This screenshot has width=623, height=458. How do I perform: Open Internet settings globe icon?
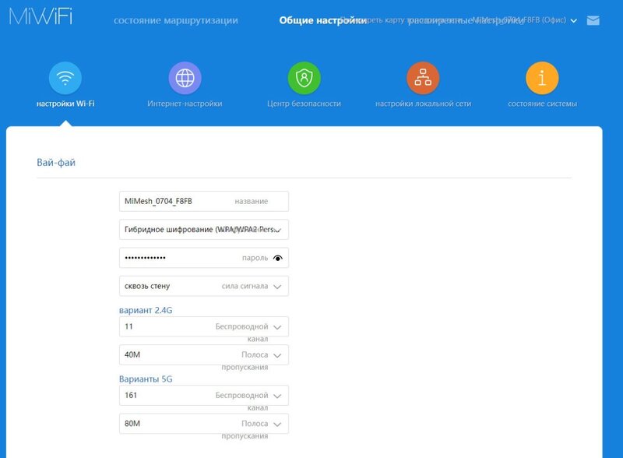click(185, 79)
